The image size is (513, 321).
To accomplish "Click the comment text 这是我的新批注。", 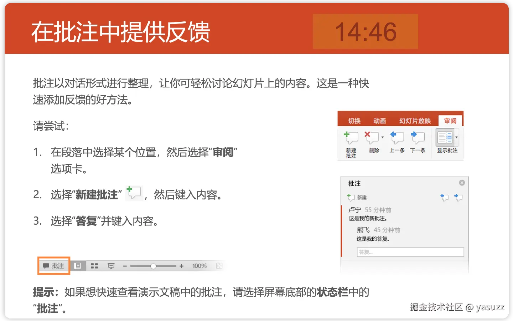I will [368, 218].
